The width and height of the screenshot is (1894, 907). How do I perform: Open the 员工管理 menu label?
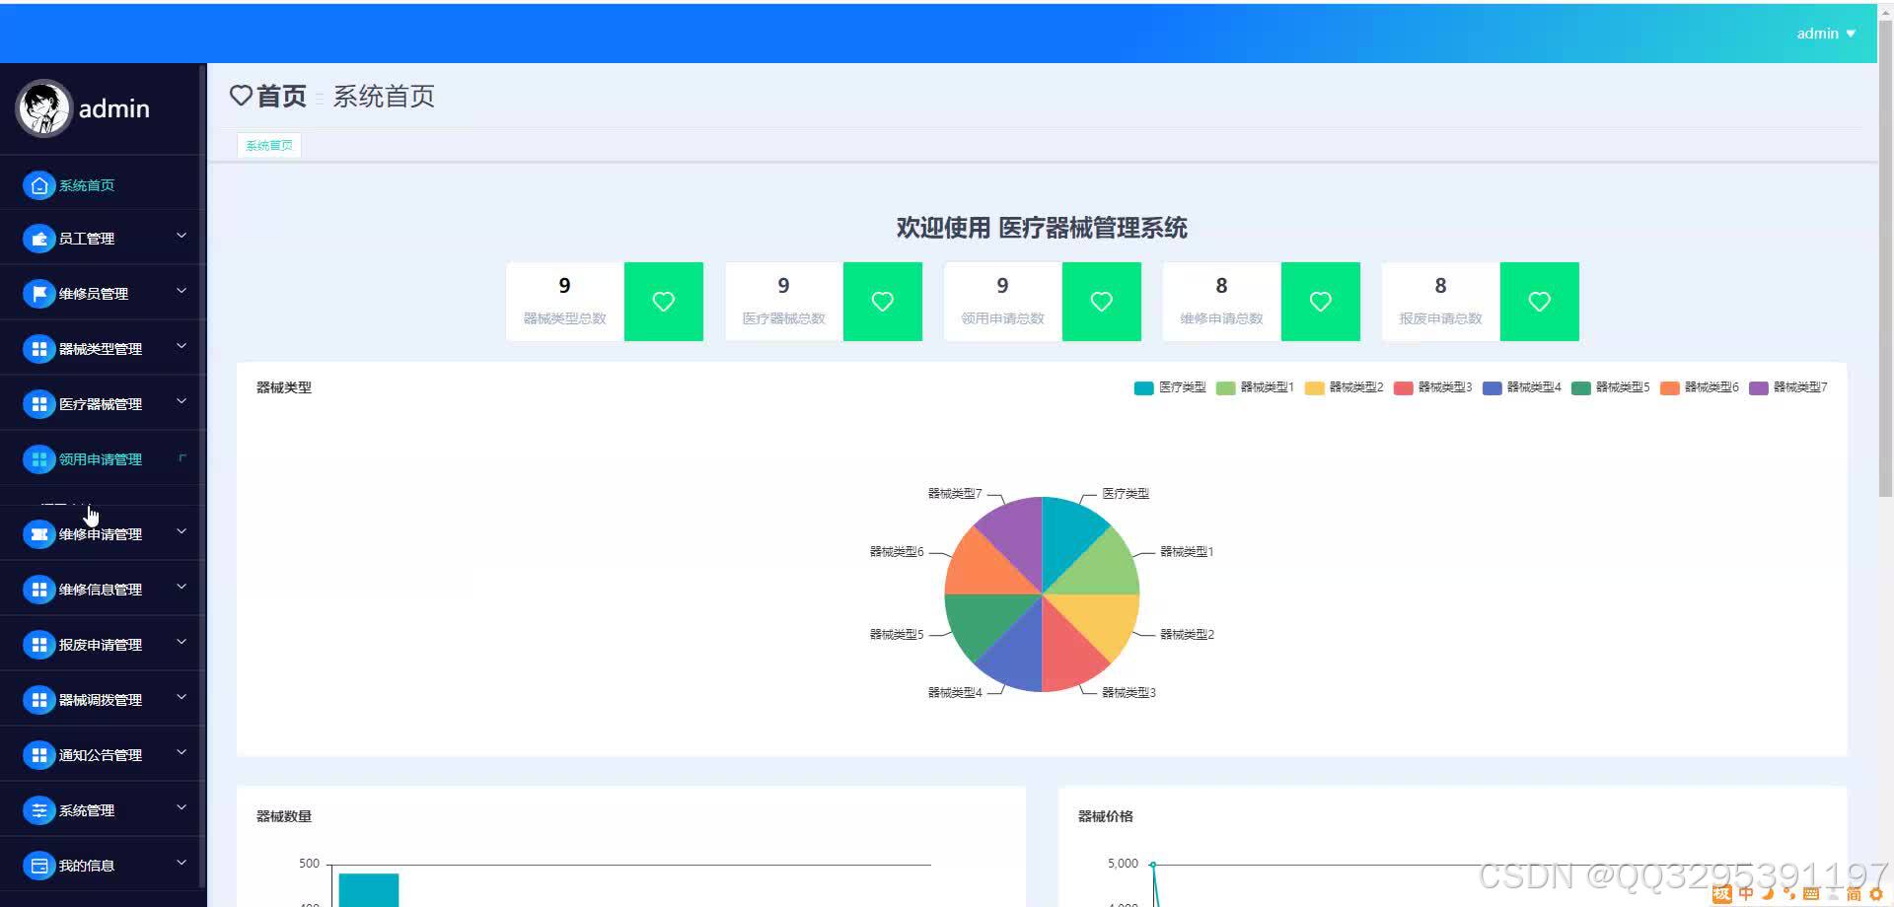click(87, 239)
